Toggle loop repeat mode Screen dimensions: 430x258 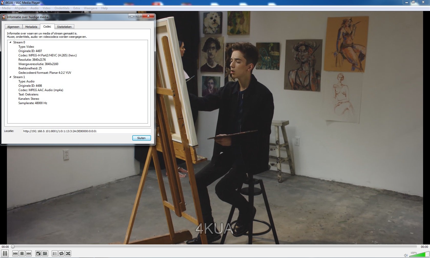(x=61, y=253)
